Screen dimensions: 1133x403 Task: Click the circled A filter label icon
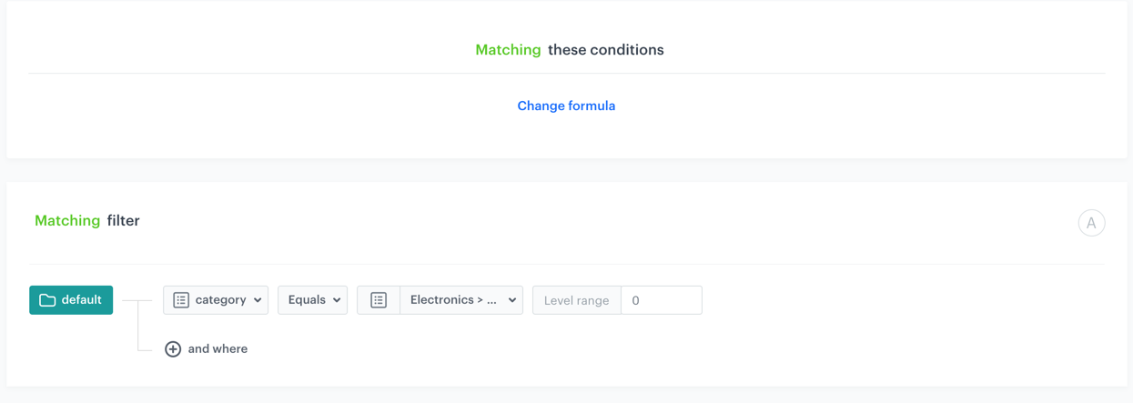point(1091,223)
